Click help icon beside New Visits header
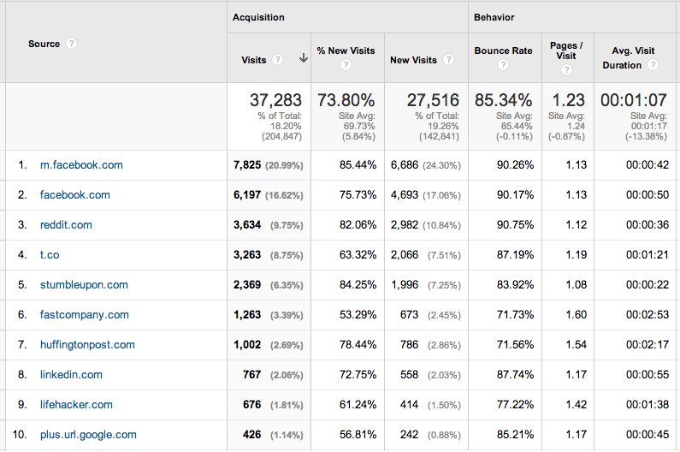The width and height of the screenshot is (680, 452). point(448,59)
